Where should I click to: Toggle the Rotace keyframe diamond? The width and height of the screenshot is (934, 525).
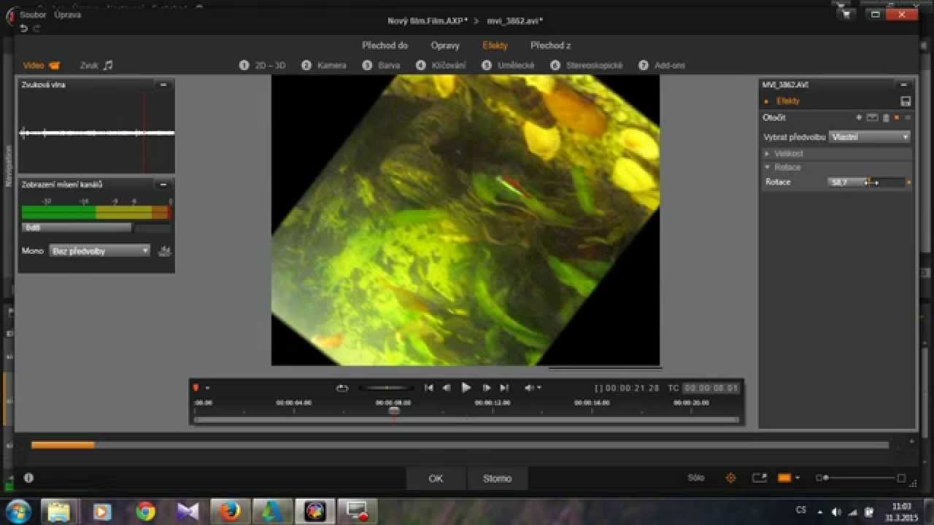pos(908,182)
